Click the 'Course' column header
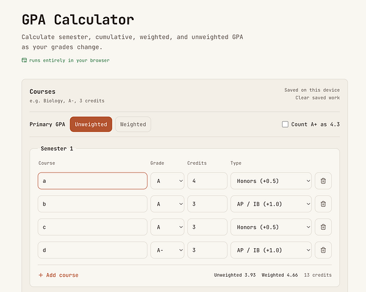This screenshot has width=366, height=292. pyautogui.click(x=47, y=163)
